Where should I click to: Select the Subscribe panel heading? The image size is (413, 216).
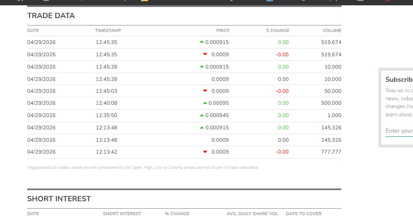click(399, 79)
